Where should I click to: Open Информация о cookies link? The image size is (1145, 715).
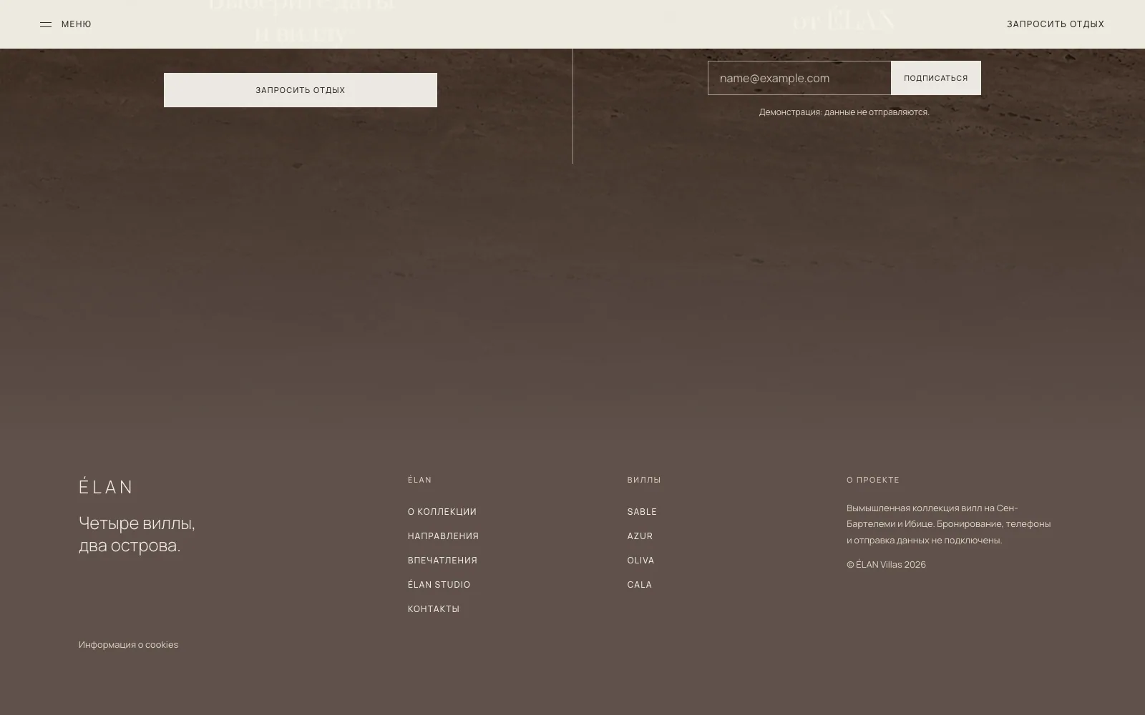point(129,645)
